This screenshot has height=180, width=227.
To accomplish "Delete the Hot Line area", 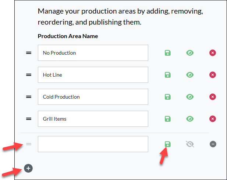I will pyautogui.click(x=213, y=75).
